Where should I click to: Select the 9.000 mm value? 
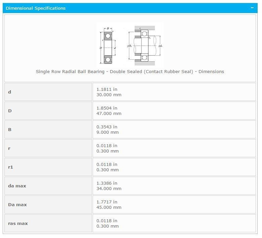click(x=107, y=132)
